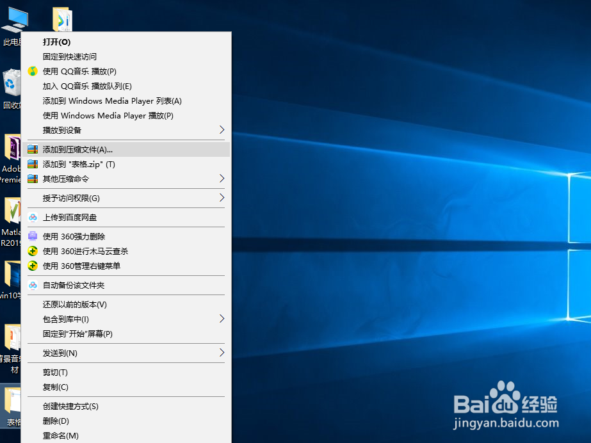The width and height of the screenshot is (591, 443).
Task: Select the Adobe Premiere desktop icon
Action: 12,159
